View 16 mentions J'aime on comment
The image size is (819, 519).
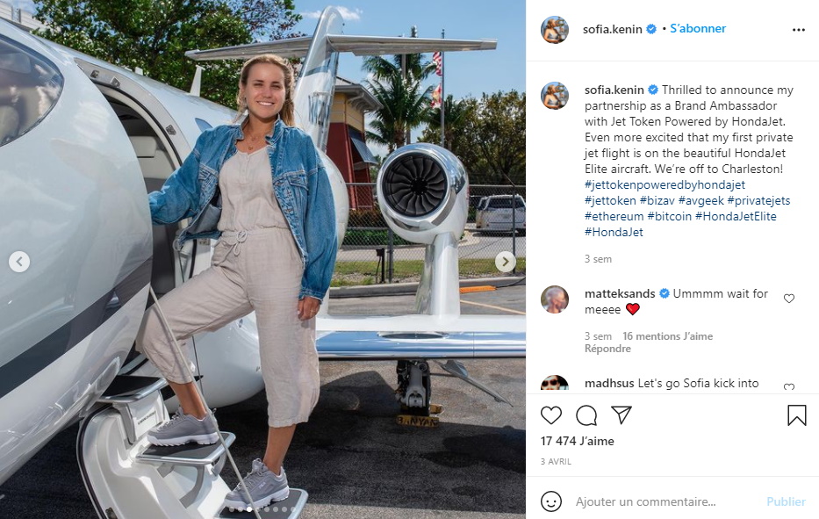click(667, 336)
